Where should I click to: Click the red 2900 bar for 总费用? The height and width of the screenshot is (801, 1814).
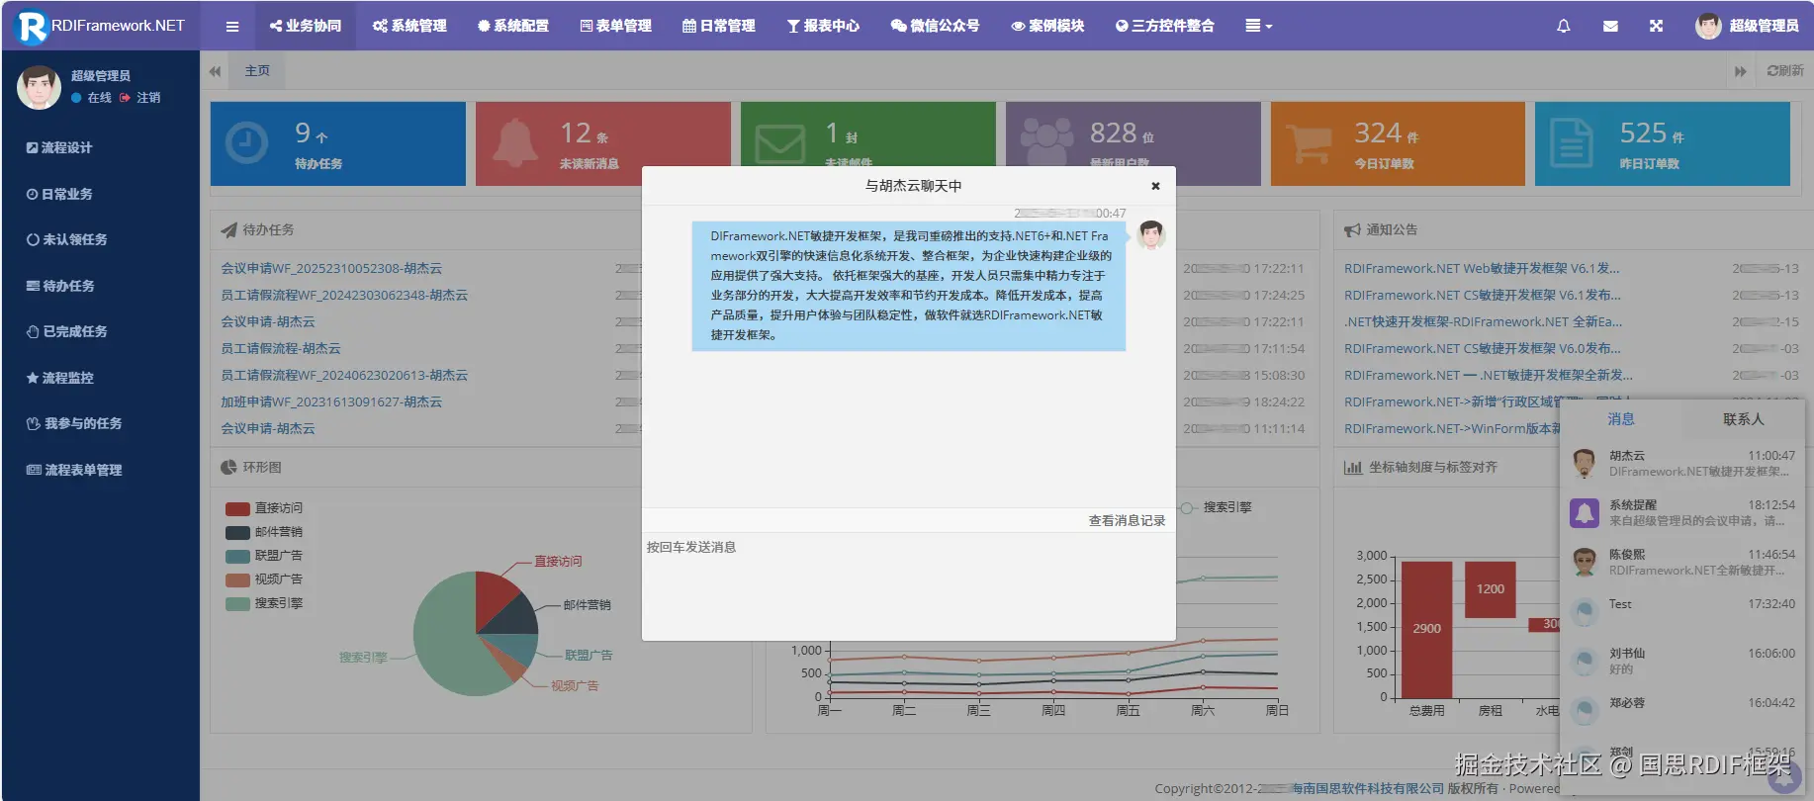[x=1427, y=629]
